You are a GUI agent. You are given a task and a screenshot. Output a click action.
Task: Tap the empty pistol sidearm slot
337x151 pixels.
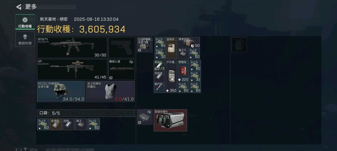click(121, 48)
